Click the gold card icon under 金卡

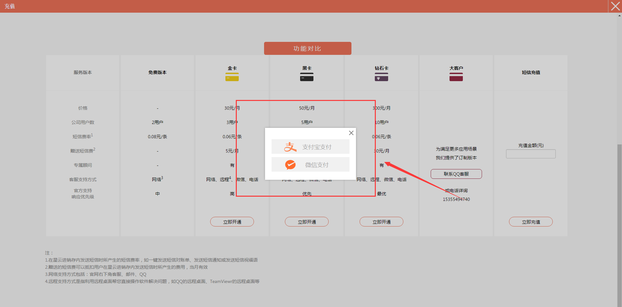click(232, 77)
